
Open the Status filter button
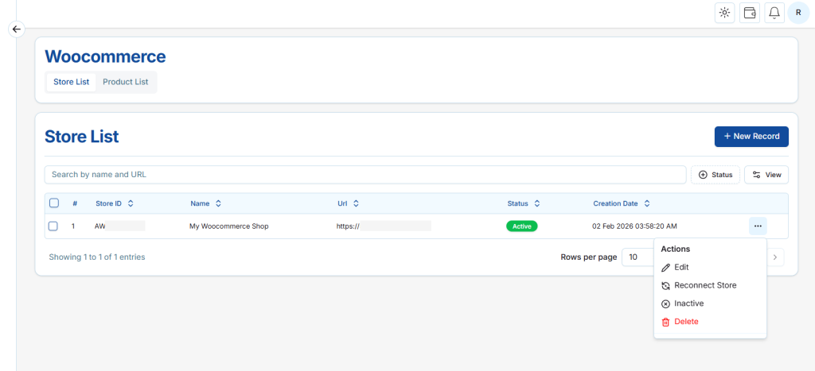(x=715, y=175)
